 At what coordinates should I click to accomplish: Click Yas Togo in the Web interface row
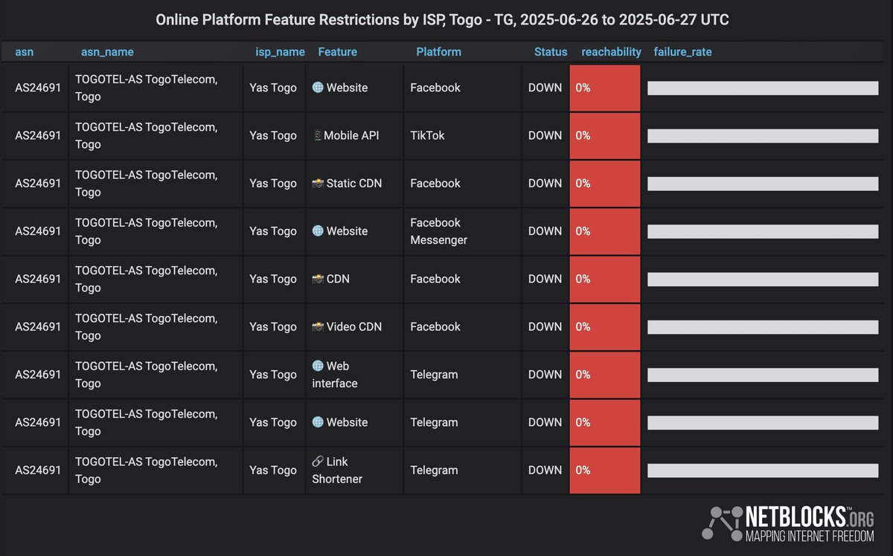click(x=273, y=375)
